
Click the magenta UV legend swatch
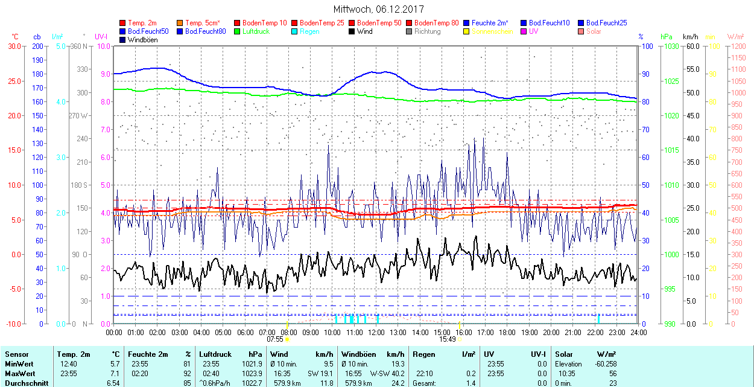point(524,31)
